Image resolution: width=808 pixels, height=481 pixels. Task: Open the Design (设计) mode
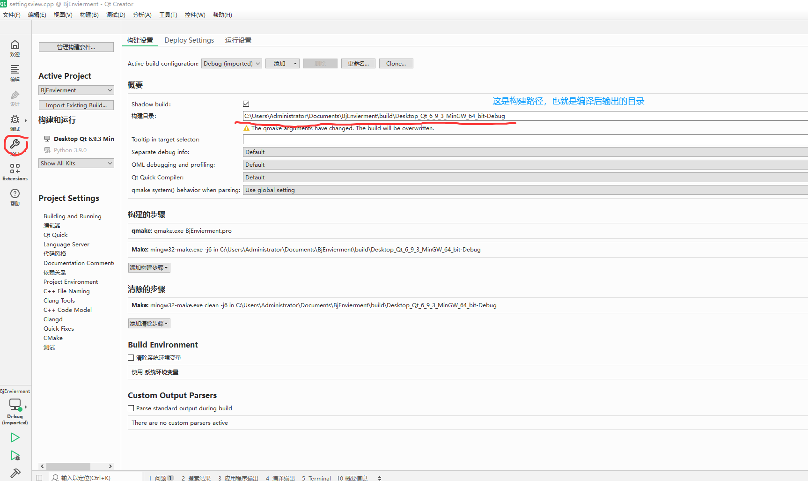pyautogui.click(x=15, y=98)
